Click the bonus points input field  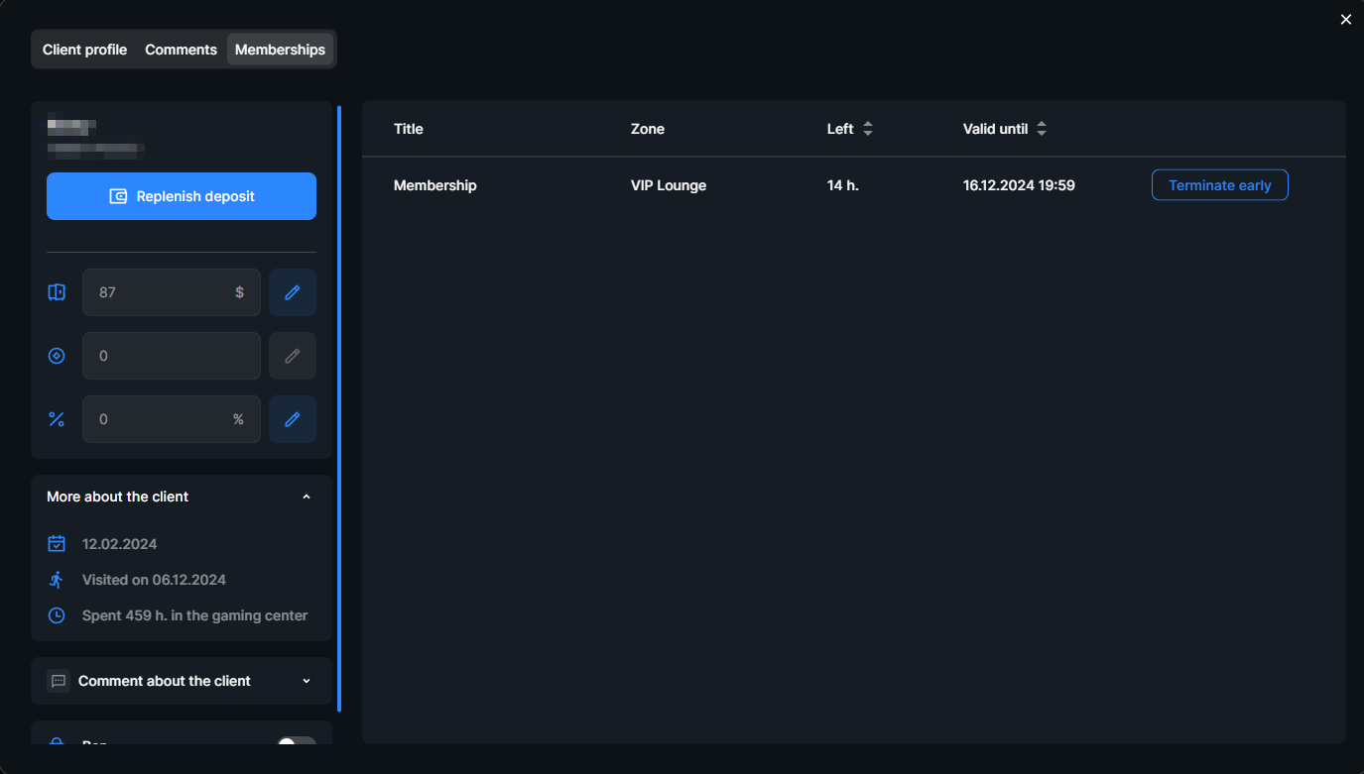click(172, 356)
